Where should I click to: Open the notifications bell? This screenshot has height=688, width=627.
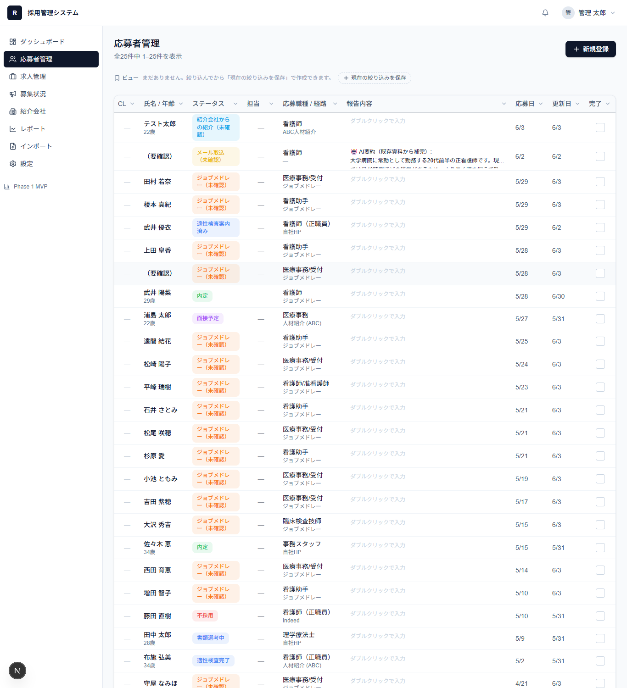[545, 13]
